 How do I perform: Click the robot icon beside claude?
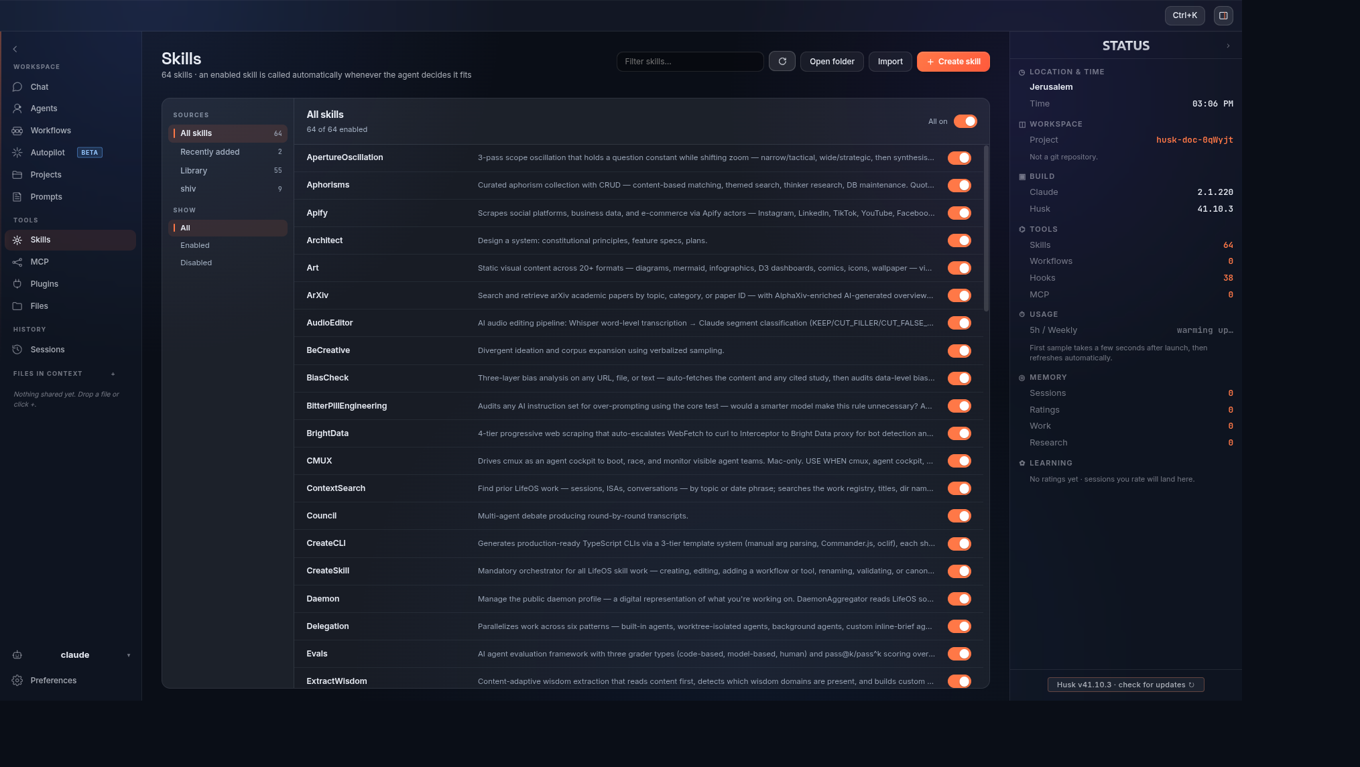17,655
